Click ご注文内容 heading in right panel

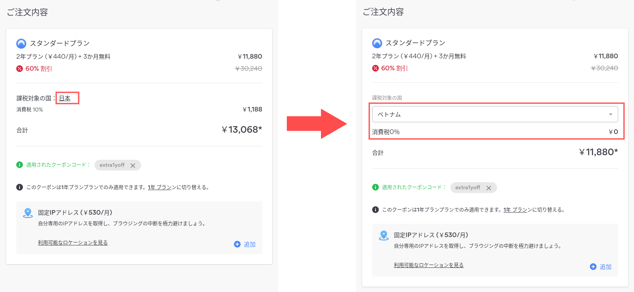coord(383,12)
